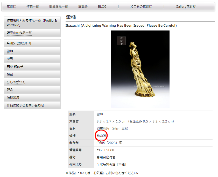Image resolution: width=218 pixels, height=177 pixels.
Task: Click the 雷槌 page heading
Action: [x=71, y=18]
